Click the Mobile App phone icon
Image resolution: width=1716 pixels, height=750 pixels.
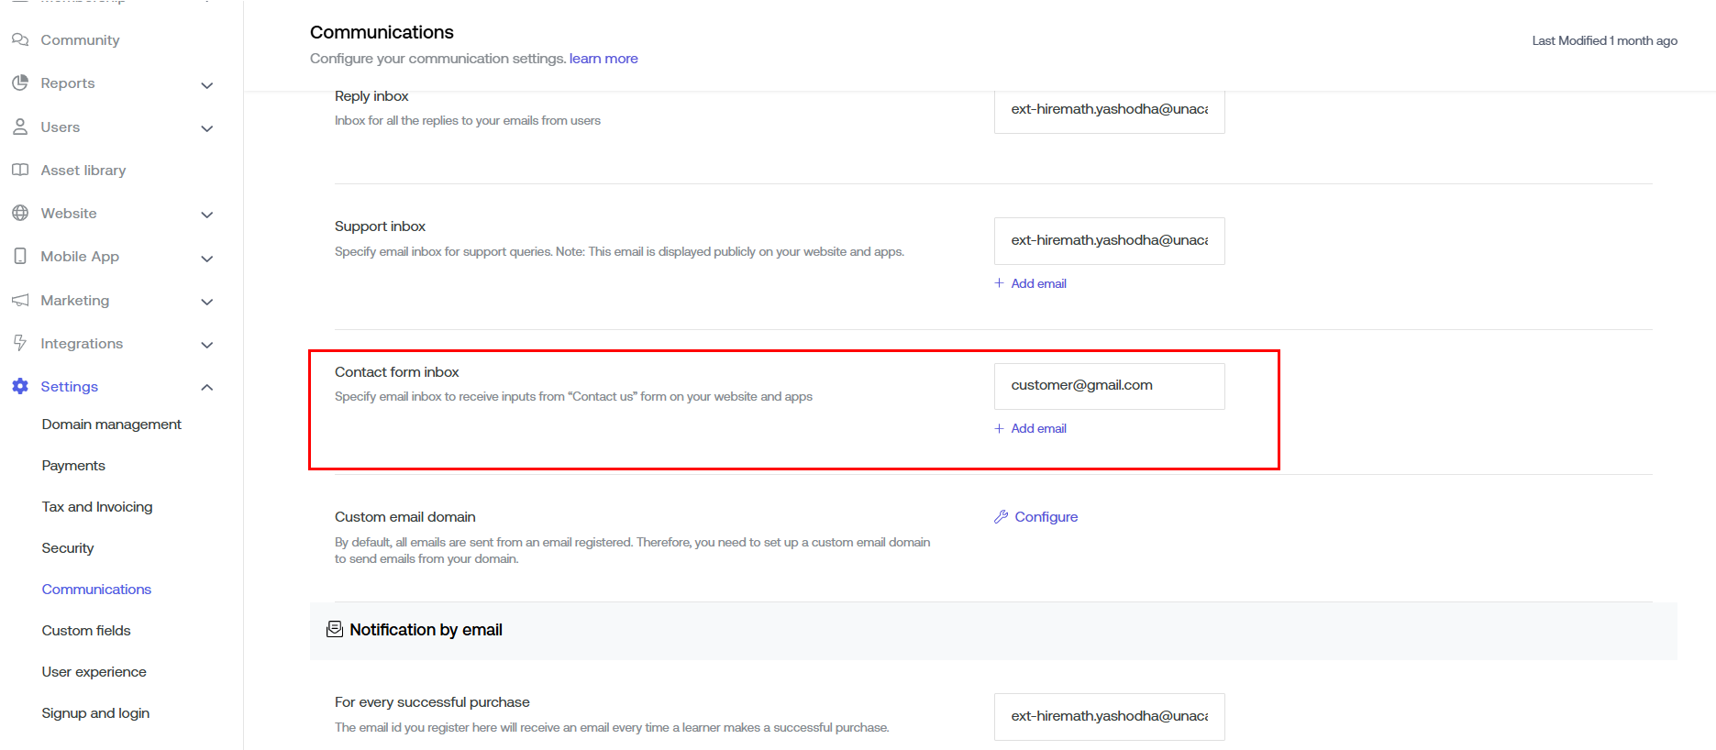coord(19,257)
